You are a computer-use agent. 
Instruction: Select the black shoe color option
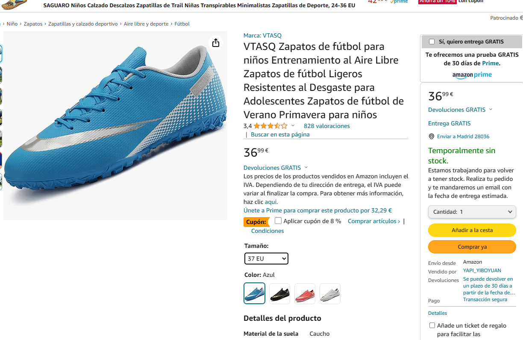280,294
